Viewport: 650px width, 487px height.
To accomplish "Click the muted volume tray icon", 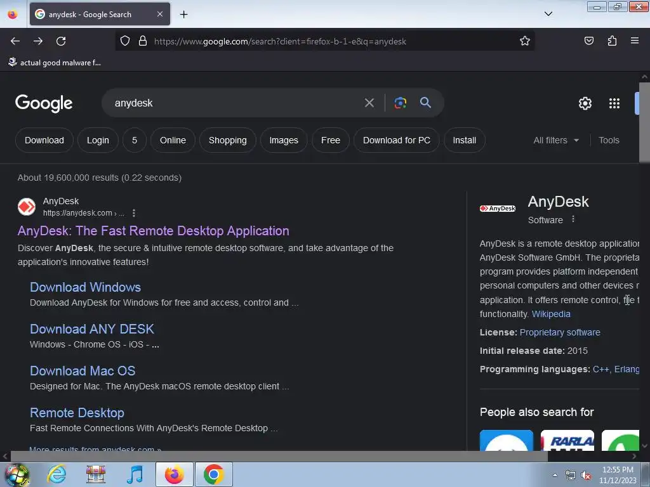I will tap(586, 476).
